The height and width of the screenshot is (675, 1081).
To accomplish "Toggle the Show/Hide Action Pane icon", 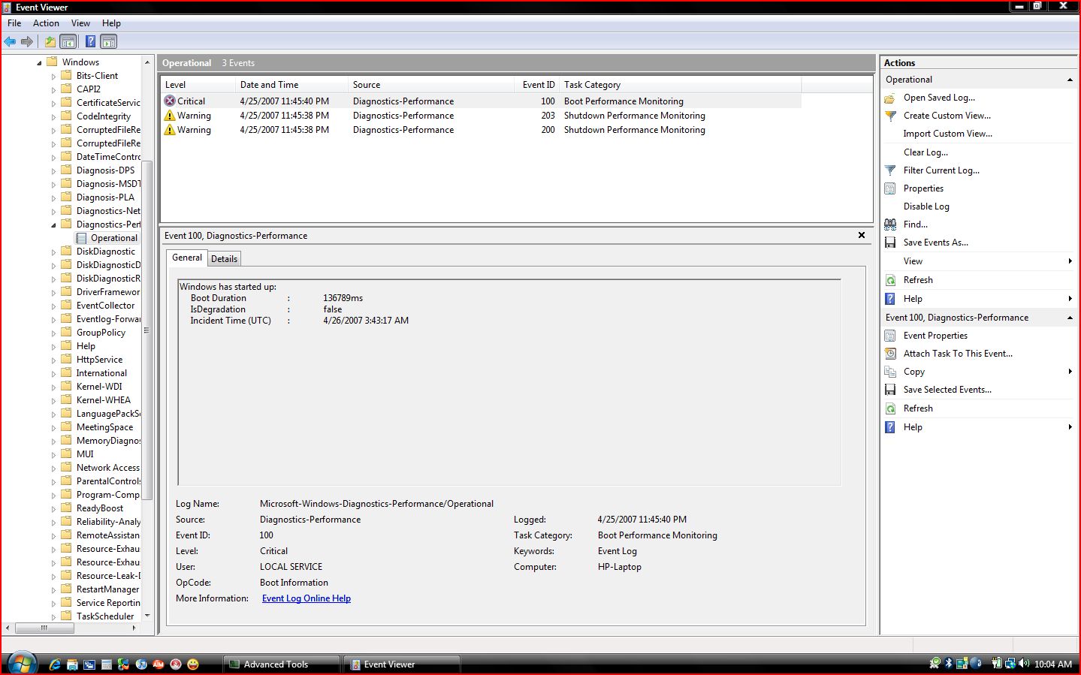I will [x=109, y=42].
